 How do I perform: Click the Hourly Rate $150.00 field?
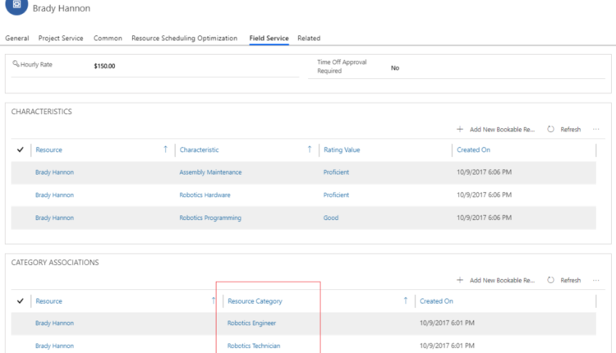105,66
